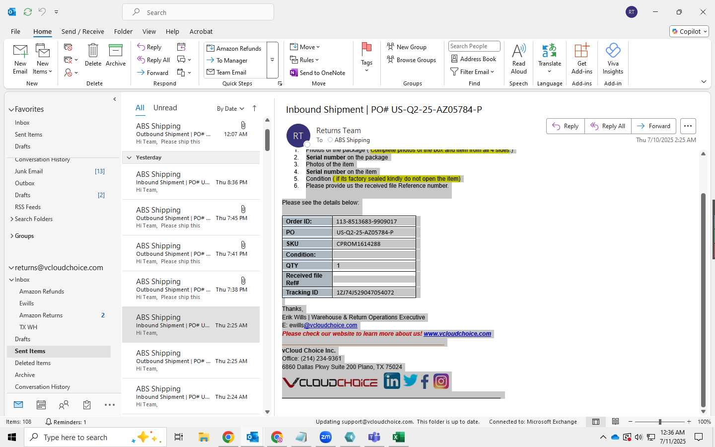Click the @vcloudchoice.com email link
715x447 pixels.
(330, 325)
